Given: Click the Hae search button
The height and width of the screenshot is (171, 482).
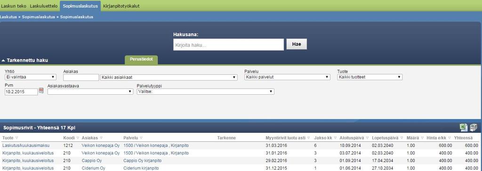Looking at the screenshot, I should pos(297,44).
